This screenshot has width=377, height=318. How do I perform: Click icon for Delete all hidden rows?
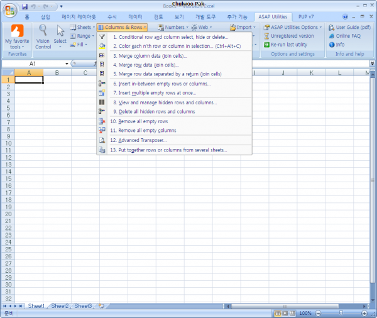(x=102, y=111)
